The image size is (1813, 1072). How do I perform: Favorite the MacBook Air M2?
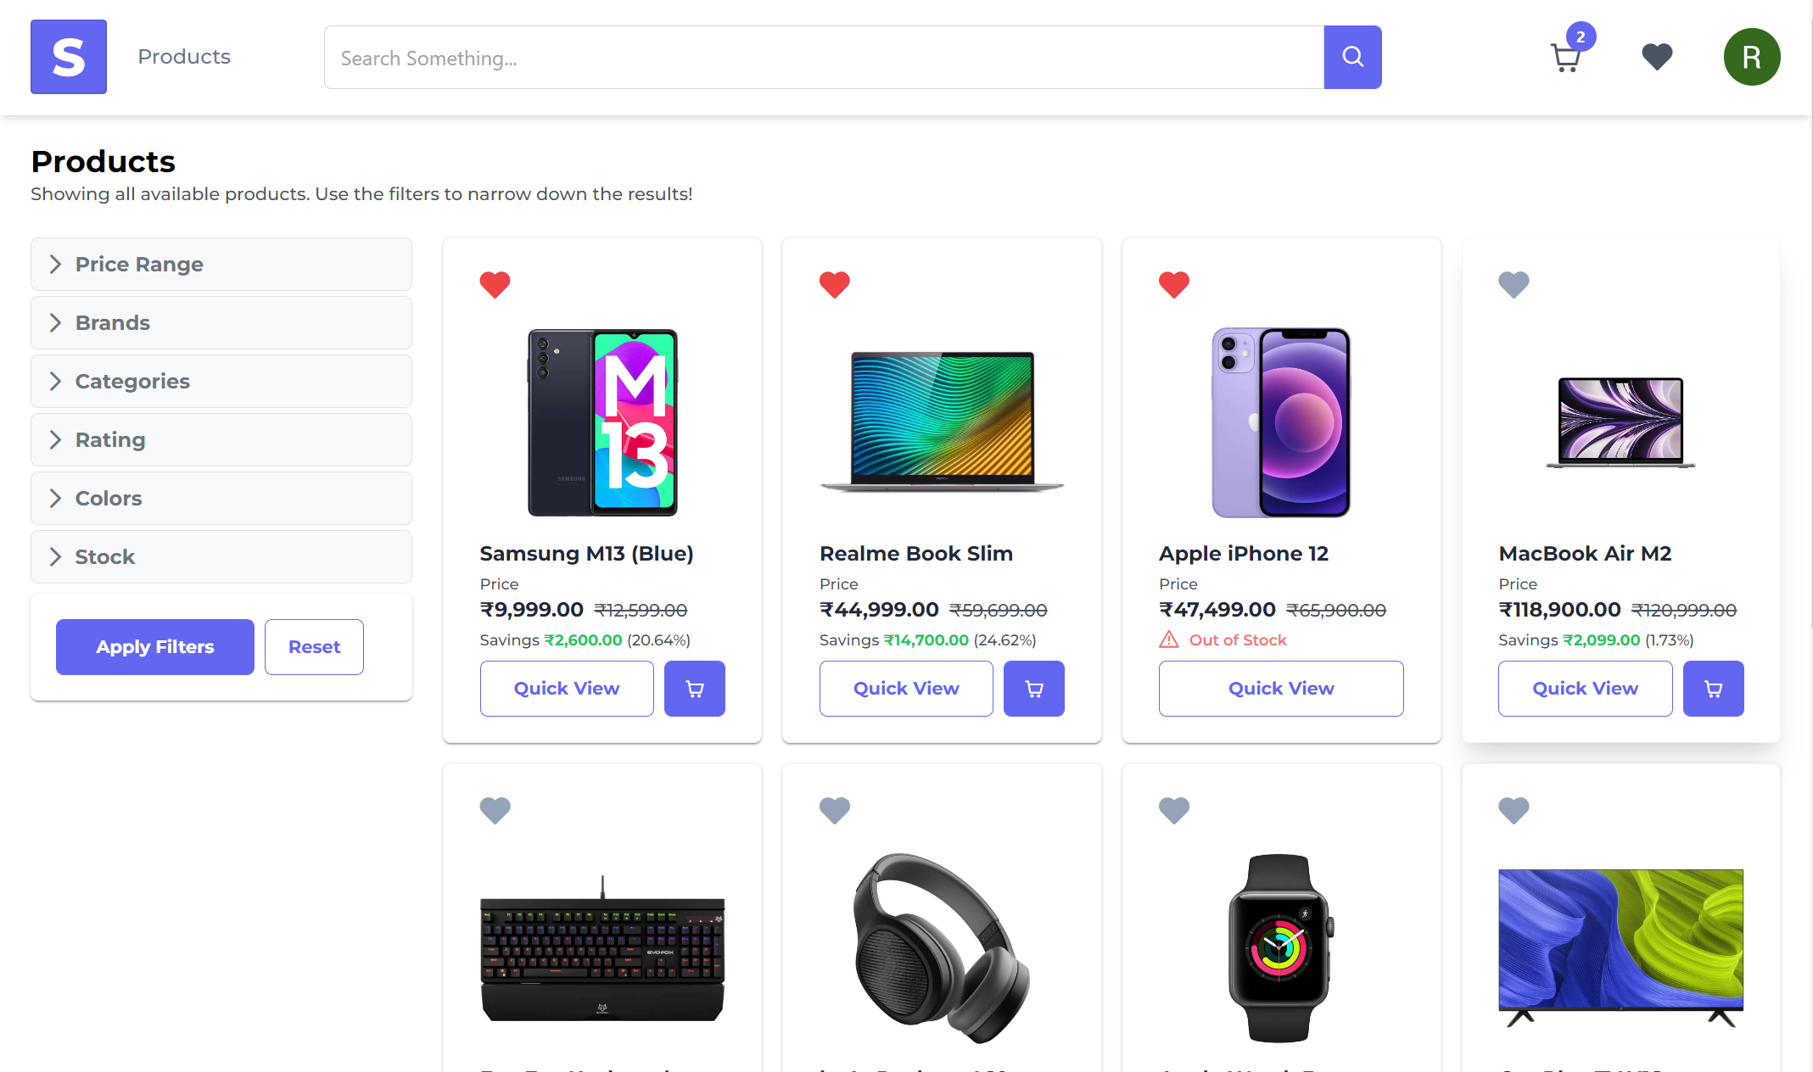pos(1514,284)
